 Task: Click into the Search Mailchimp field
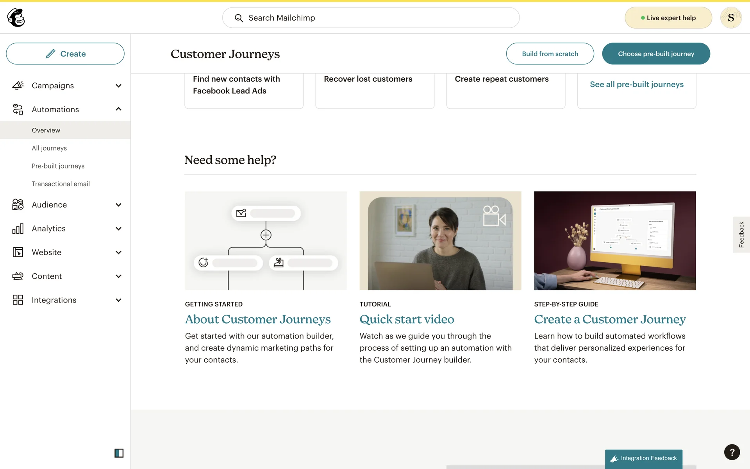[371, 18]
